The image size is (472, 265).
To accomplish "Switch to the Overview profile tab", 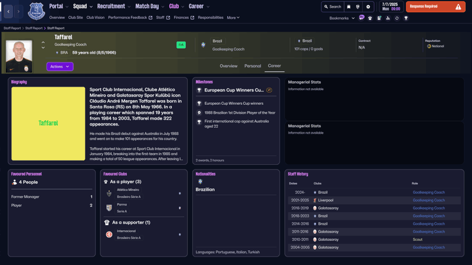I will click(x=228, y=66).
